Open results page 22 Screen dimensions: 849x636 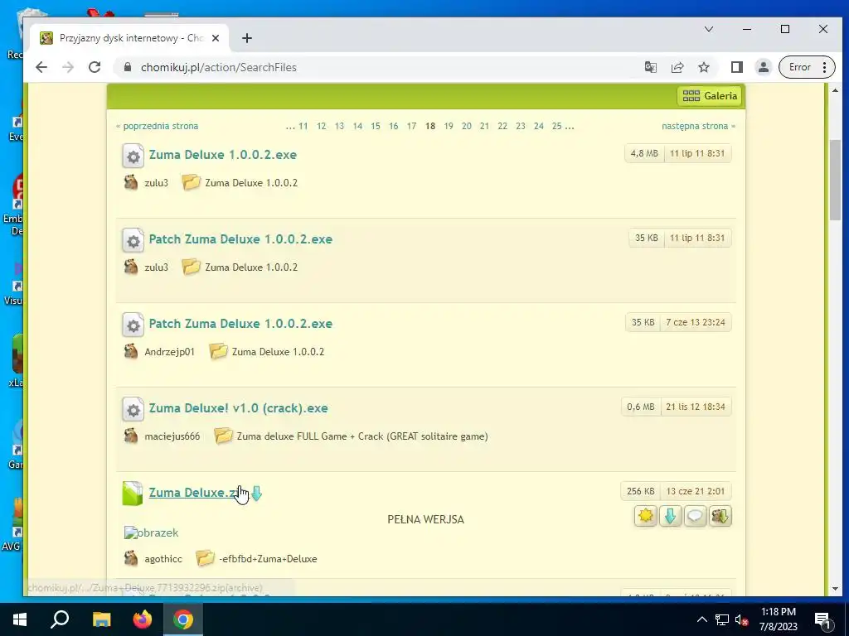(502, 126)
